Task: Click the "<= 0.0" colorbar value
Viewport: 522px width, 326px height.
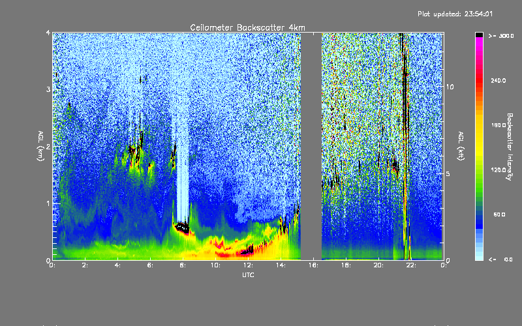Action: (500, 259)
